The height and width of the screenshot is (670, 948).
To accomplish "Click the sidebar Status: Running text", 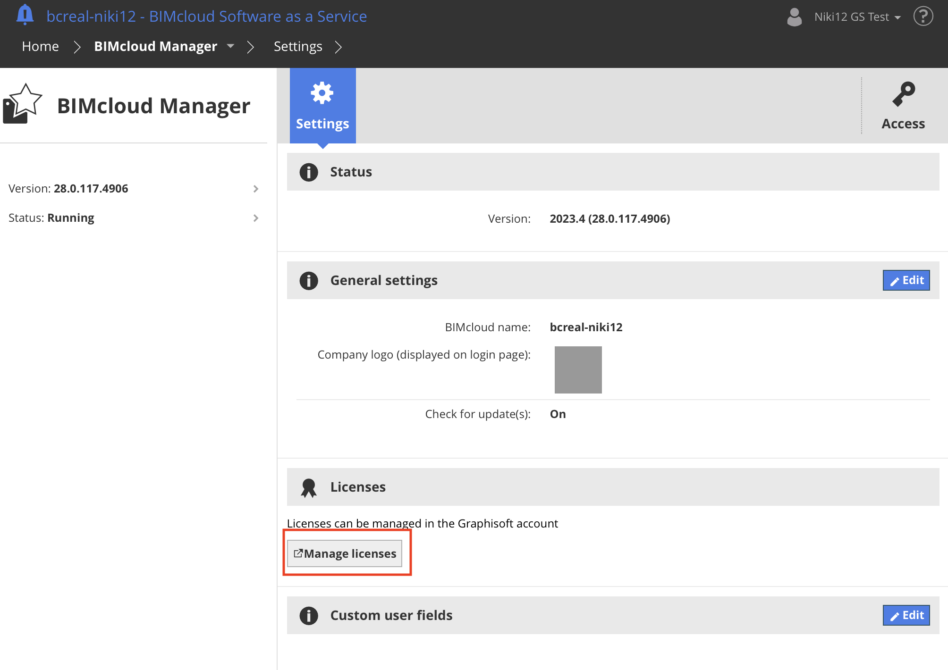I will coord(51,218).
